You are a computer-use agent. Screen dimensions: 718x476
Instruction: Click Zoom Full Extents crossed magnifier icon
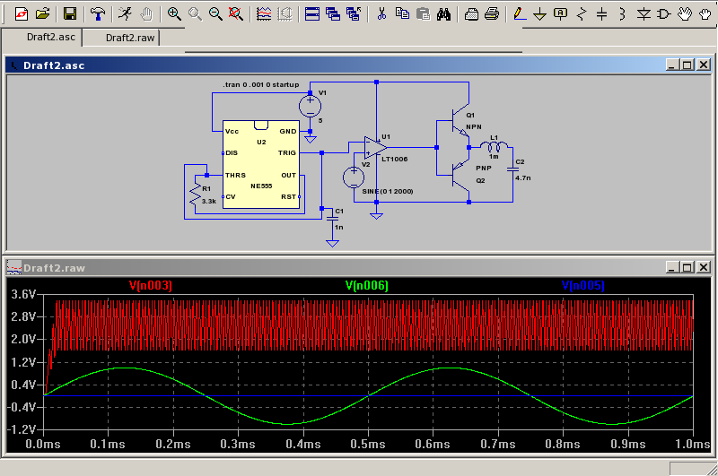pos(236,13)
